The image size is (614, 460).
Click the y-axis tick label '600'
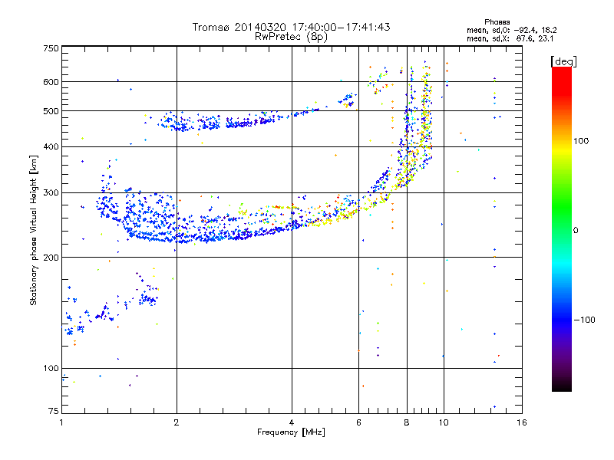pos(51,82)
